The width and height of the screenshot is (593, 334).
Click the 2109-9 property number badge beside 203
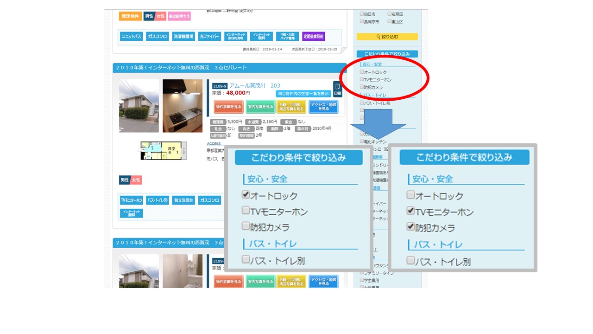click(x=219, y=86)
